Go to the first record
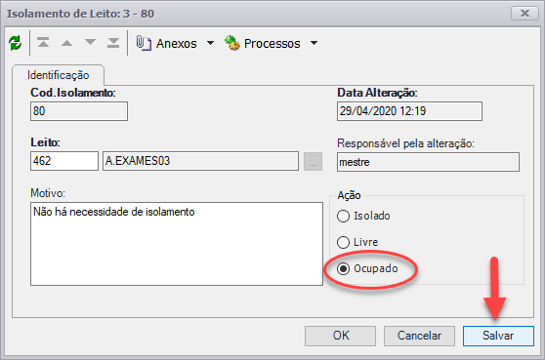Viewport: 545px width, 360px height. (43, 43)
